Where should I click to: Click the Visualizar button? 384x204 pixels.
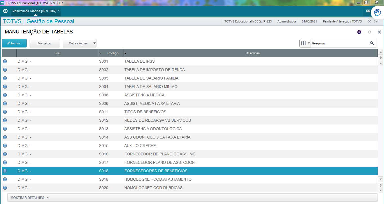tap(45, 43)
